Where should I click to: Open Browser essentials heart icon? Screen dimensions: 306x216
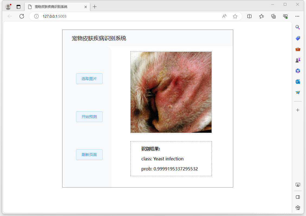pyautogui.click(x=285, y=16)
